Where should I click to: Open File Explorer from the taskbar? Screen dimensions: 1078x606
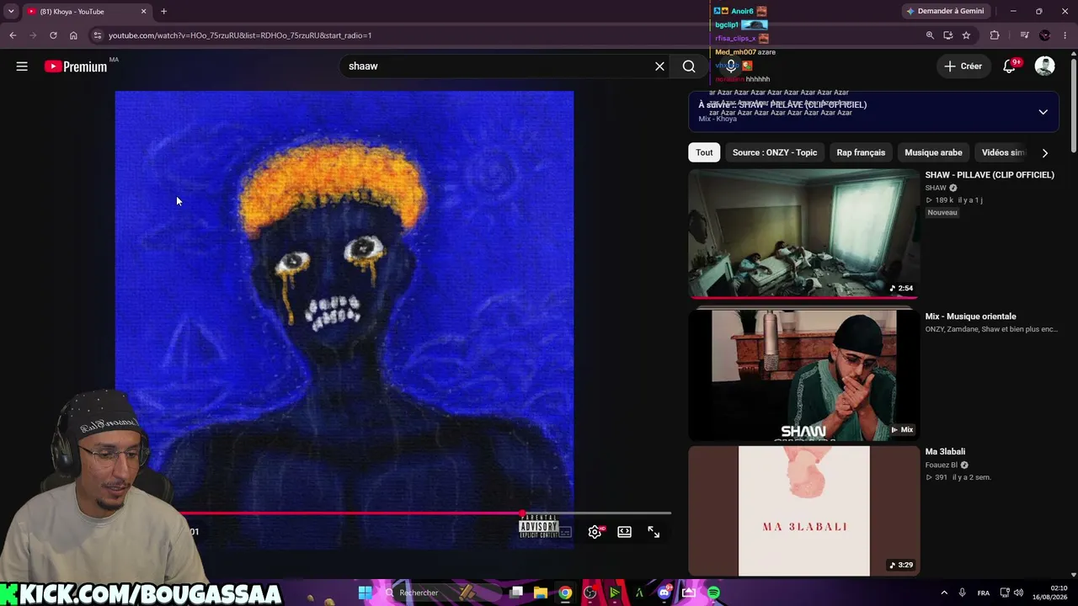tap(541, 593)
